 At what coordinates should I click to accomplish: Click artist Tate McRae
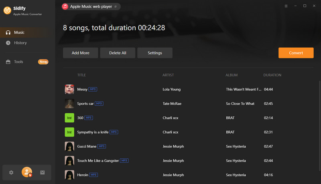[x=172, y=104]
